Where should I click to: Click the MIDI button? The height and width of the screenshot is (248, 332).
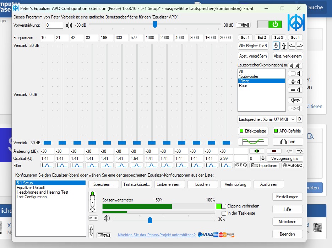click(93, 218)
